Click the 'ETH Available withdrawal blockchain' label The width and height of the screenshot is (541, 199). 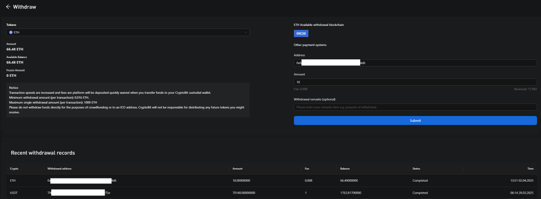pos(318,24)
